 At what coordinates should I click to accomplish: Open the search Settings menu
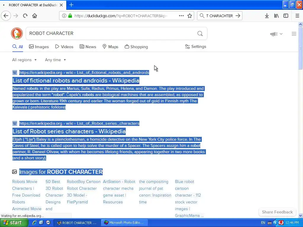click(x=196, y=46)
